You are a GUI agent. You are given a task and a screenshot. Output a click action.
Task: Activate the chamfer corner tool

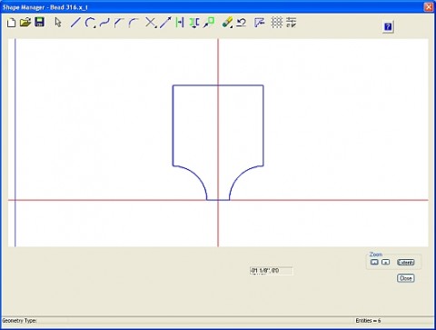tap(119, 23)
